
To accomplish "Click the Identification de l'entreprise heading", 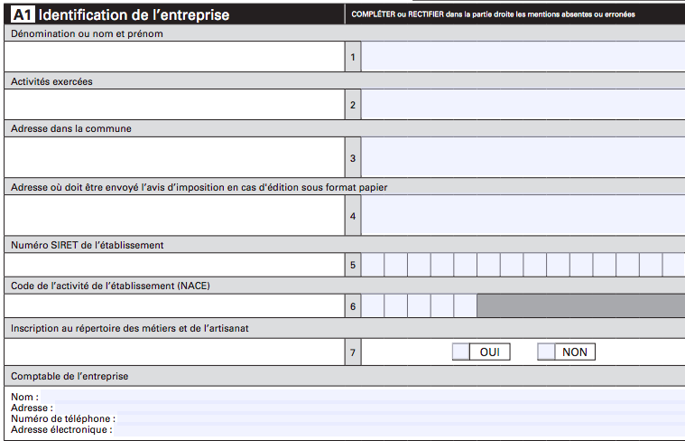I will 134,14.
